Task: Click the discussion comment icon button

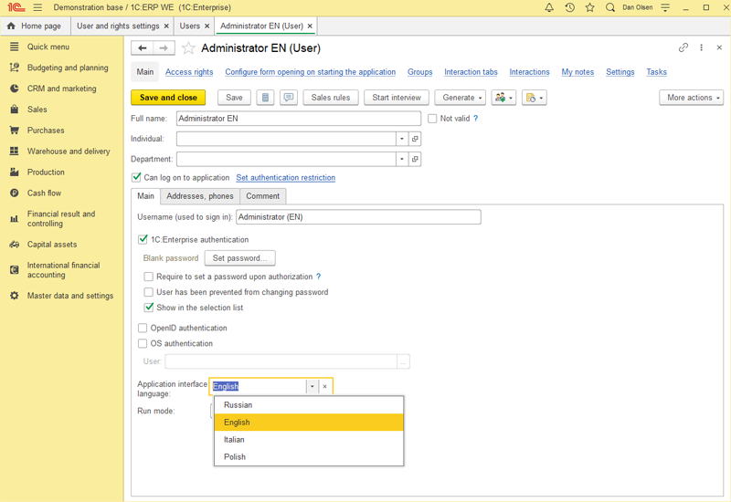Action: click(x=289, y=98)
